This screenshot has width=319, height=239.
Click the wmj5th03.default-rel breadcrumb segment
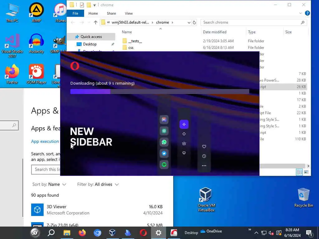[x=130, y=22]
